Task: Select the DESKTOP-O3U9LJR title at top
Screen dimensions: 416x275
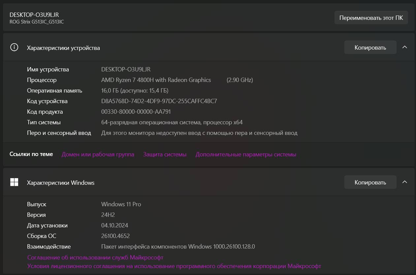Action: pyautogui.click(x=34, y=15)
